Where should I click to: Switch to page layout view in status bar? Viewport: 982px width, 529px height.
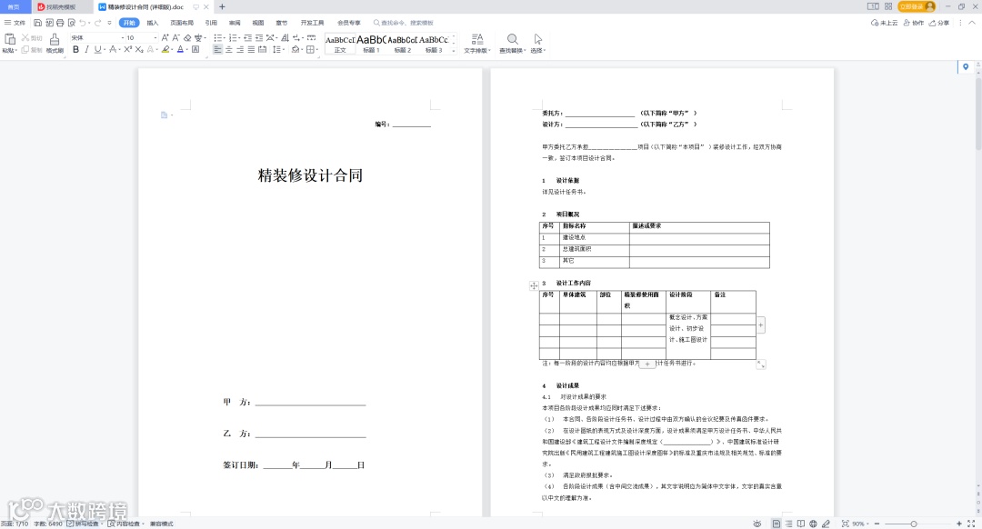pyautogui.click(x=776, y=524)
